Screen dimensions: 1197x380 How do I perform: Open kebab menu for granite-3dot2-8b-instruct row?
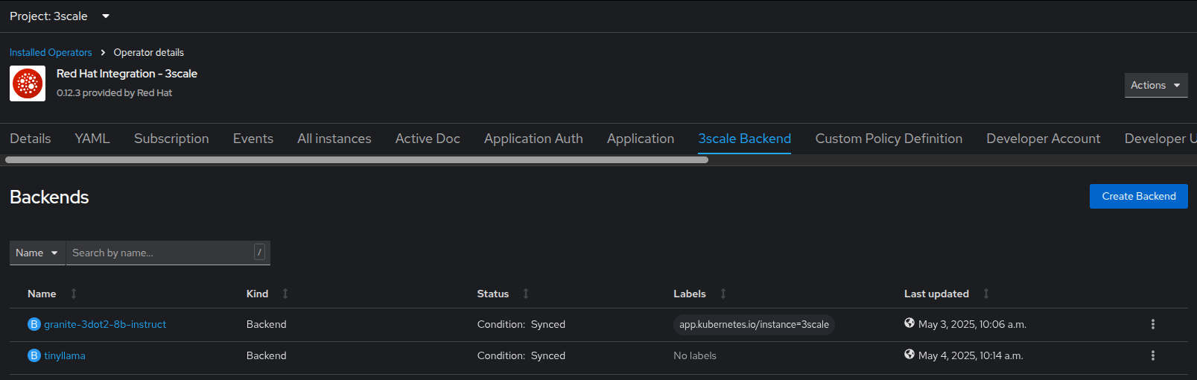pyautogui.click(x=1152, y=324)
